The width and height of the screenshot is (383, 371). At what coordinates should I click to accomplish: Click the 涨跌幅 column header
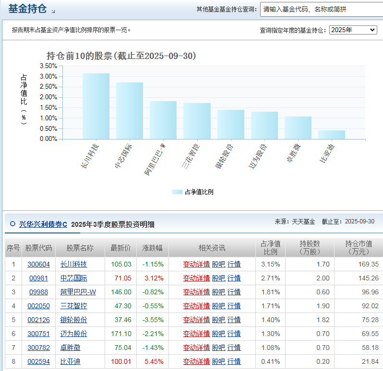tap(153, 248)
